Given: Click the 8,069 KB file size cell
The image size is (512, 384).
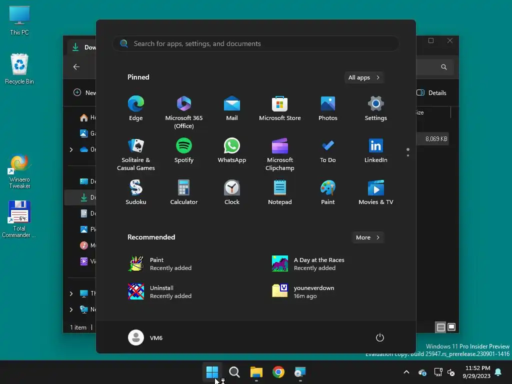Looking at the screenshot, I should click(436, 139).
